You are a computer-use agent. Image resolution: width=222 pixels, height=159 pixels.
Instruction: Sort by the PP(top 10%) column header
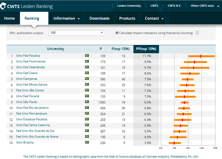pos(146,49)
